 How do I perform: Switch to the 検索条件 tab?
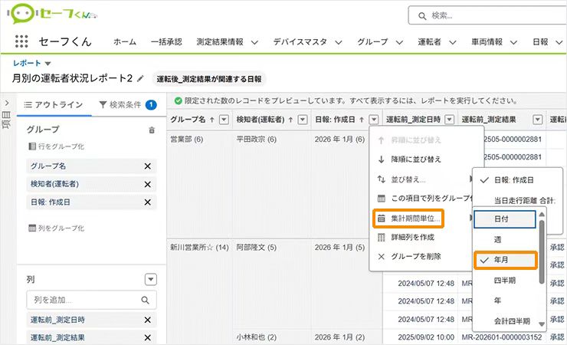(x=127, y=105)
